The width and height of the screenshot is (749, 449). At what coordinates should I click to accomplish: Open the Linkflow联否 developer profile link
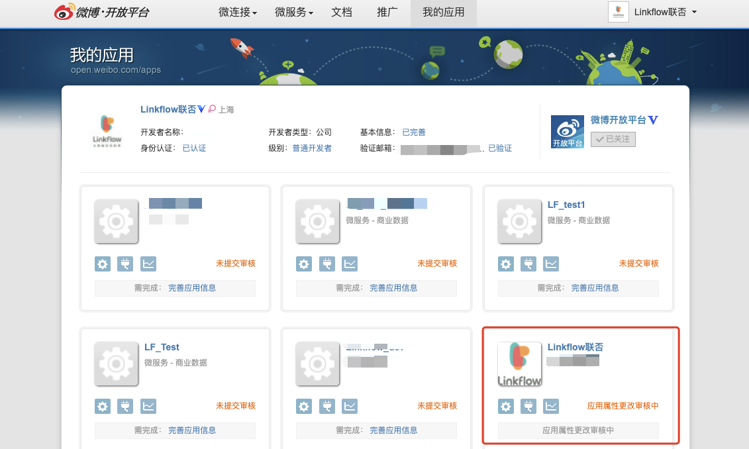point(168,109)
